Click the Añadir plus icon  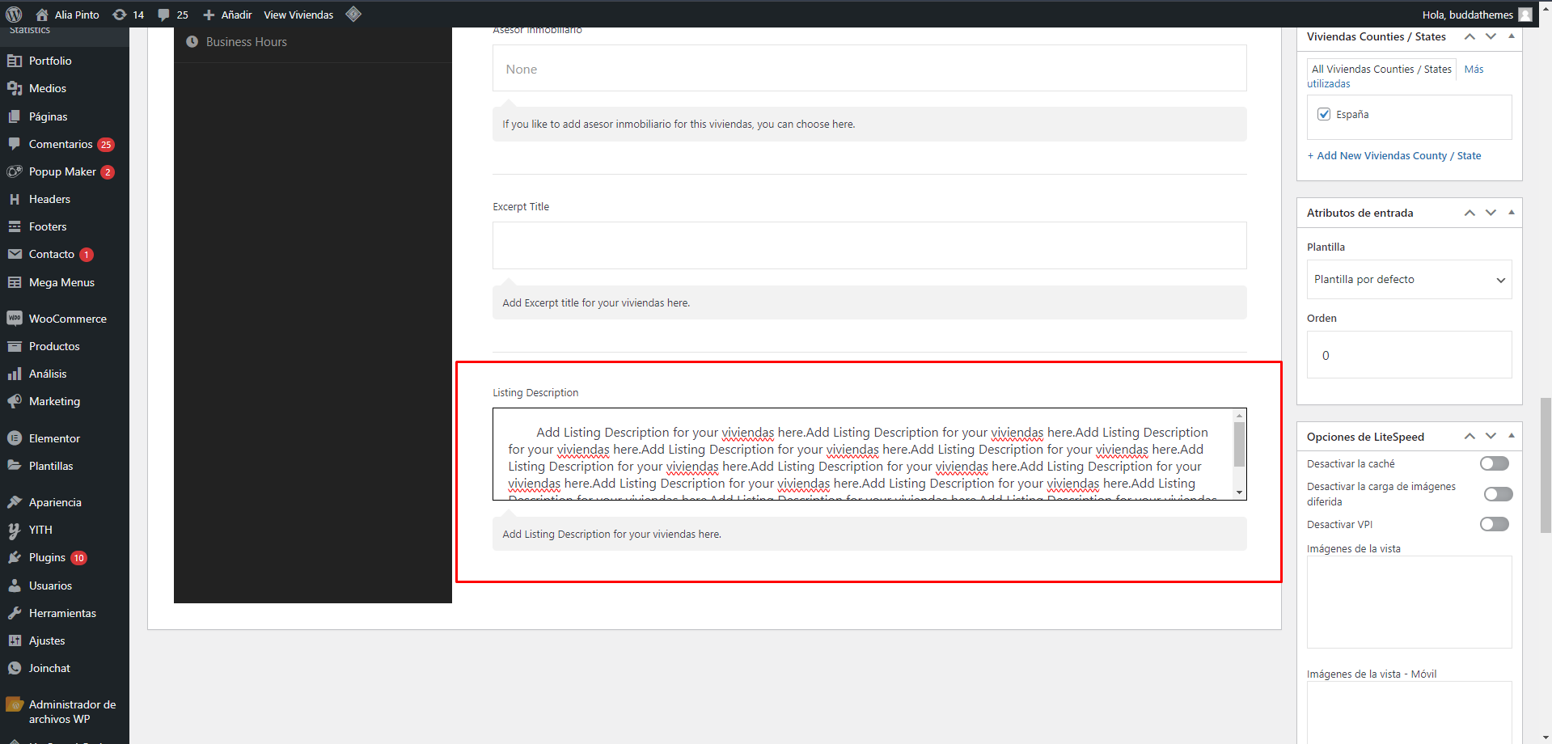pos(209,15)
